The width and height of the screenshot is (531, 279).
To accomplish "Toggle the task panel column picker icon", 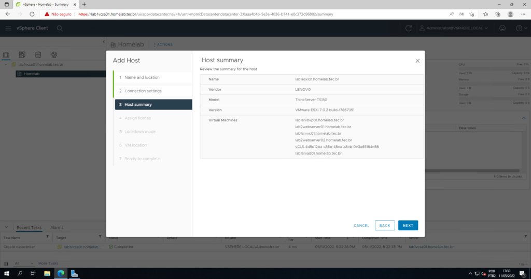I will (x=6, y=263).
